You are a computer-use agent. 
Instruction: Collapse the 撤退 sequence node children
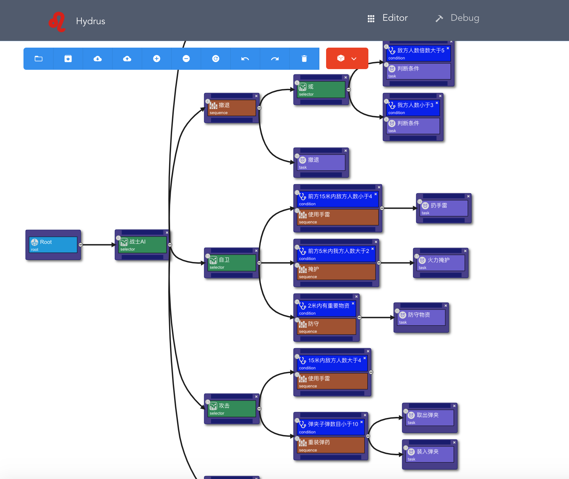pyautogui.click(x=259, y=108)
